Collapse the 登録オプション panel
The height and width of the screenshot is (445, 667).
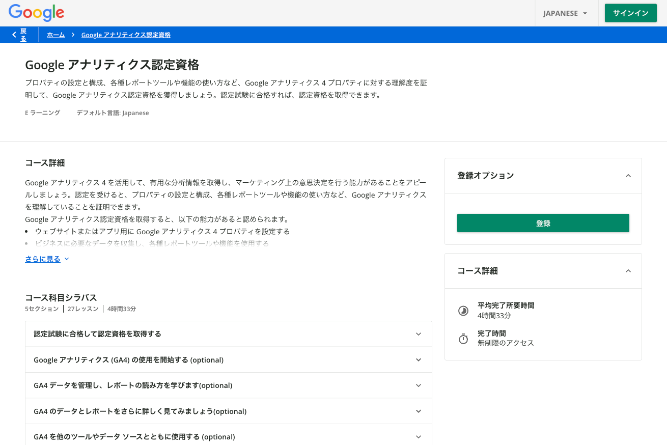[x=628, y=176]
